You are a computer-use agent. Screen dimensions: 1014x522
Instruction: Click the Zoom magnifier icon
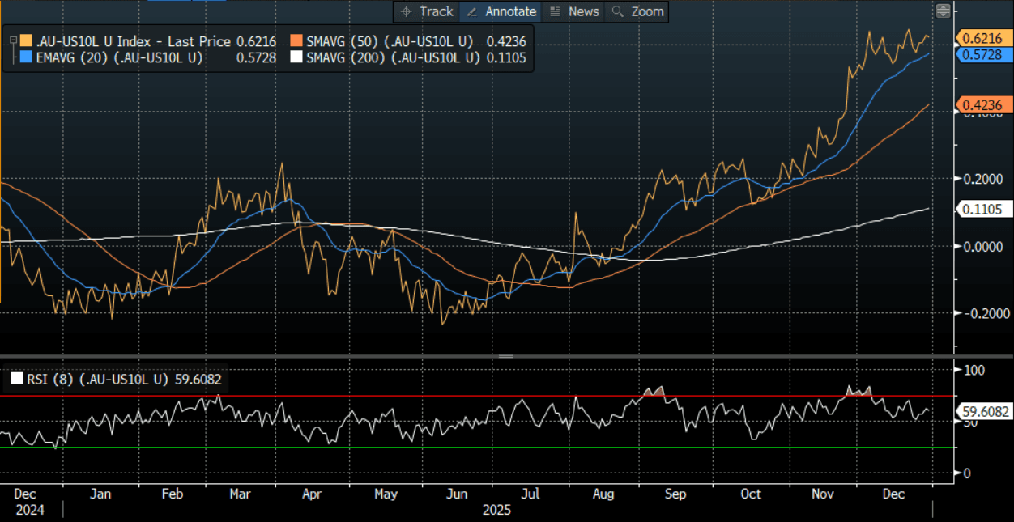618,11
